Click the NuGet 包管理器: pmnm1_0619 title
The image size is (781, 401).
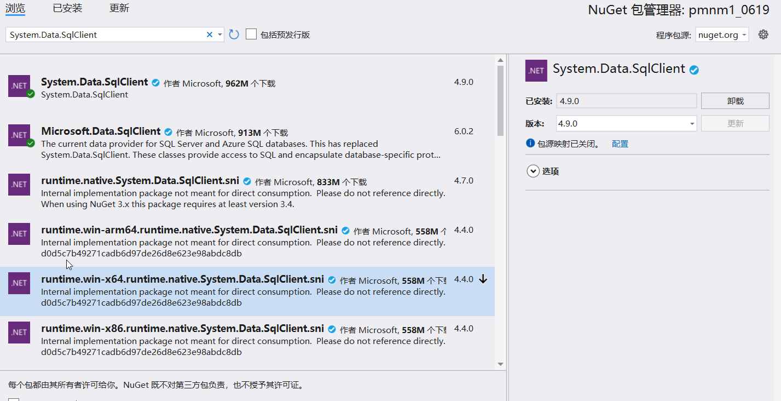point(679,10)
